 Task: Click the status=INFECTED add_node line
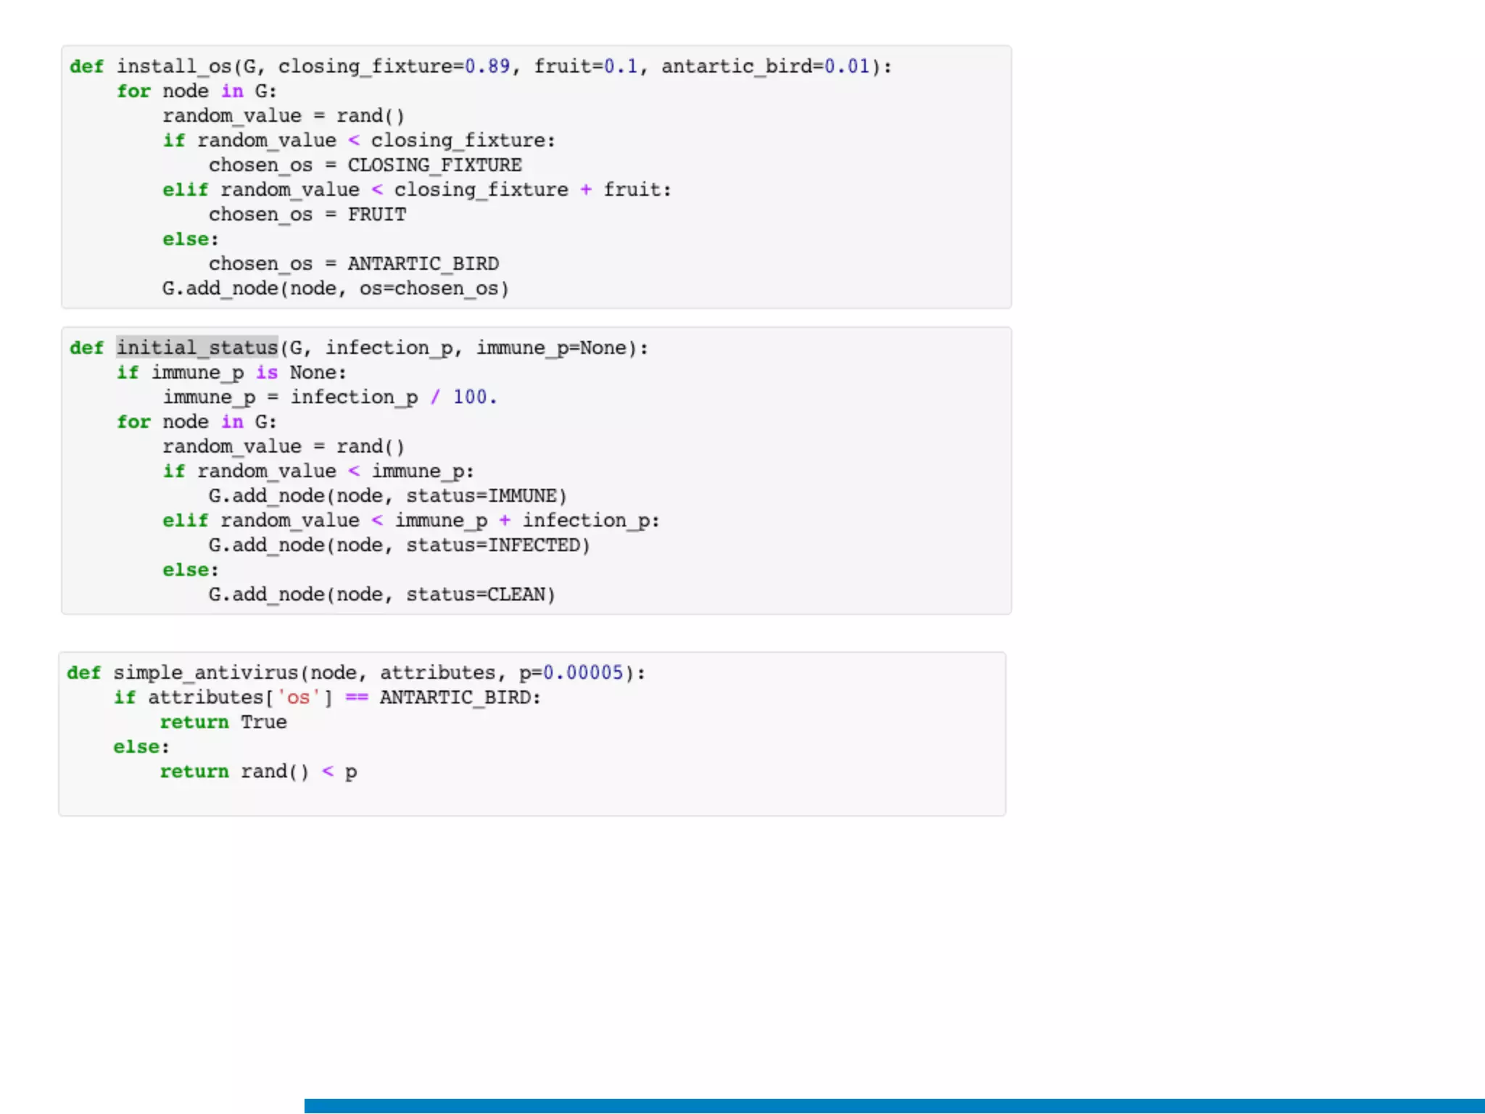pyautogui.click(x=399, y=545)
